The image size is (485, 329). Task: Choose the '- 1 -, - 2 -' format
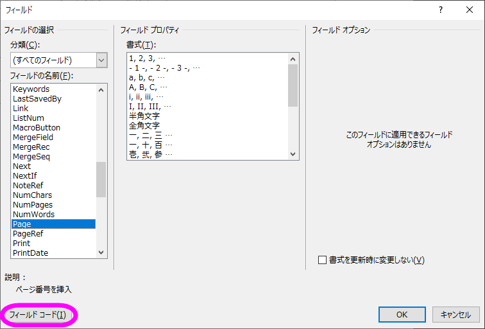[164, 68]
